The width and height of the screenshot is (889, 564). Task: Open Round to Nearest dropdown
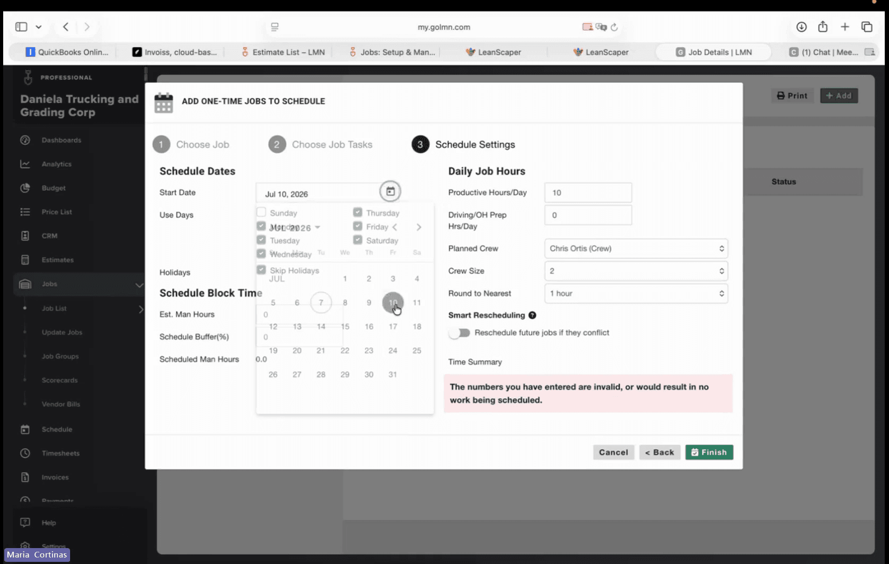coord(636,293)
